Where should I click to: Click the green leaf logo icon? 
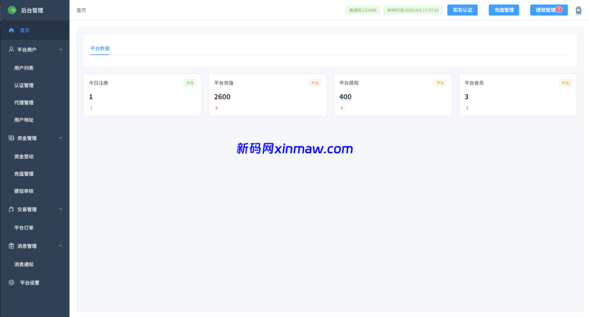pos(12,10)
